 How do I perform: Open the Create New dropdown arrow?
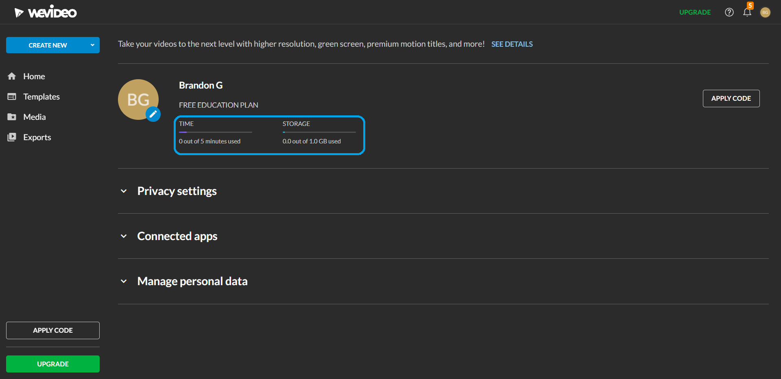[x=92, y=45]
